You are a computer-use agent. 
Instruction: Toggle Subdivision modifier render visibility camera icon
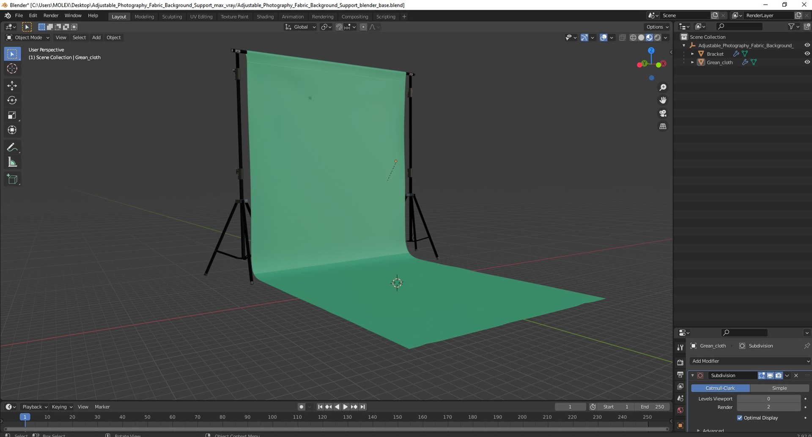tap(779, 375)
